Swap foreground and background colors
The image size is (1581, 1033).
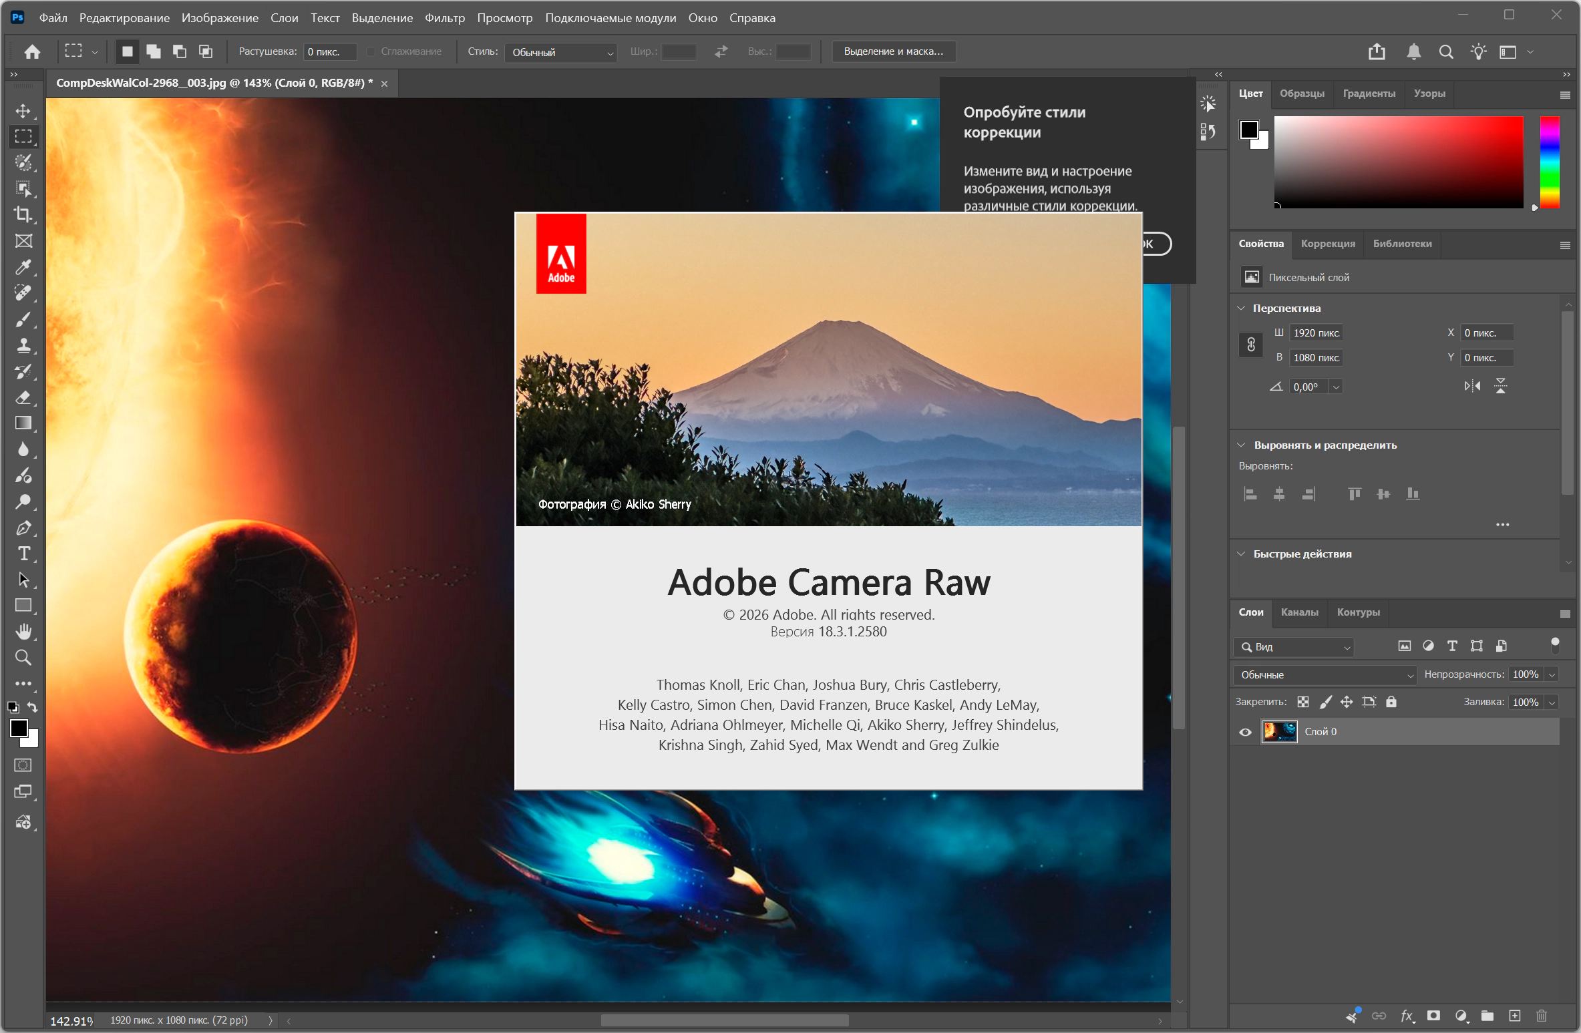point(32,707)
